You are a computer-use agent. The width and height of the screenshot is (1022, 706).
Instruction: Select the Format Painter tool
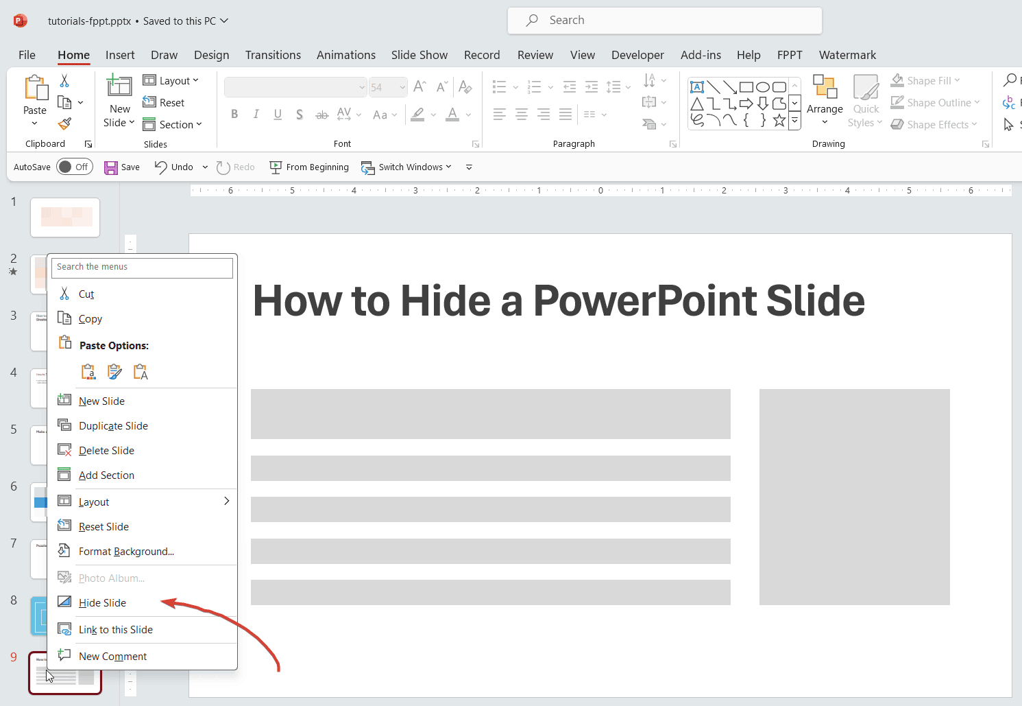[64, 123]
